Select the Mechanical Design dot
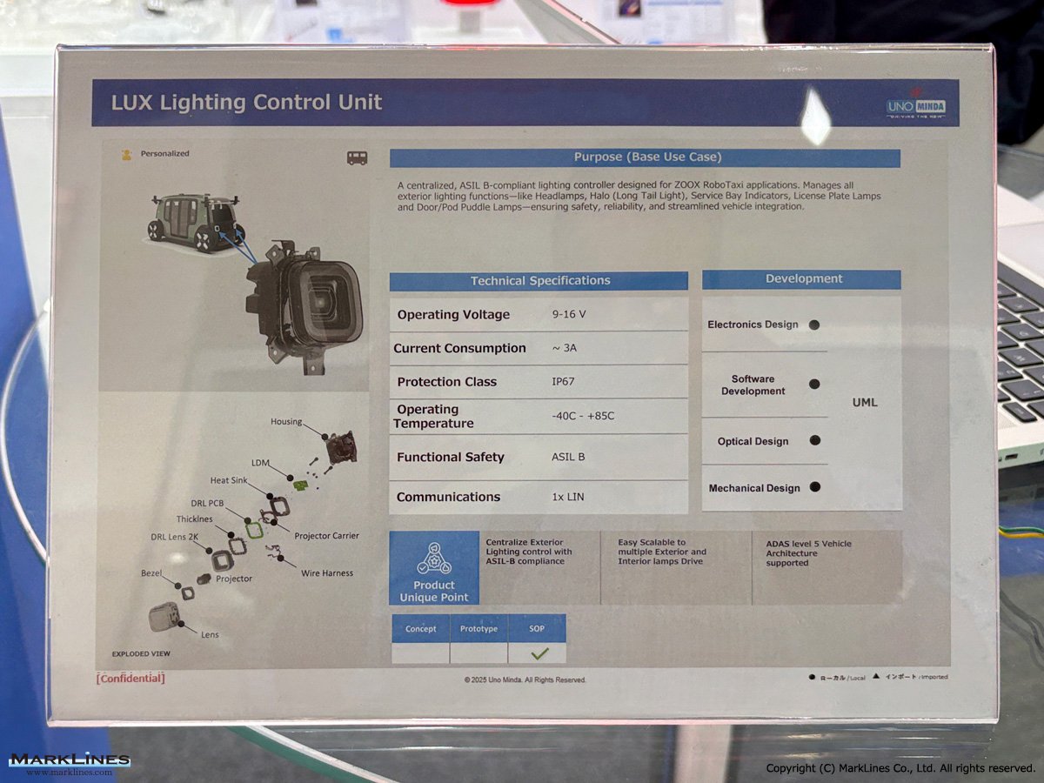Image resolution: width=1044 pixels, height=783 pixels. tap(814, 487)
